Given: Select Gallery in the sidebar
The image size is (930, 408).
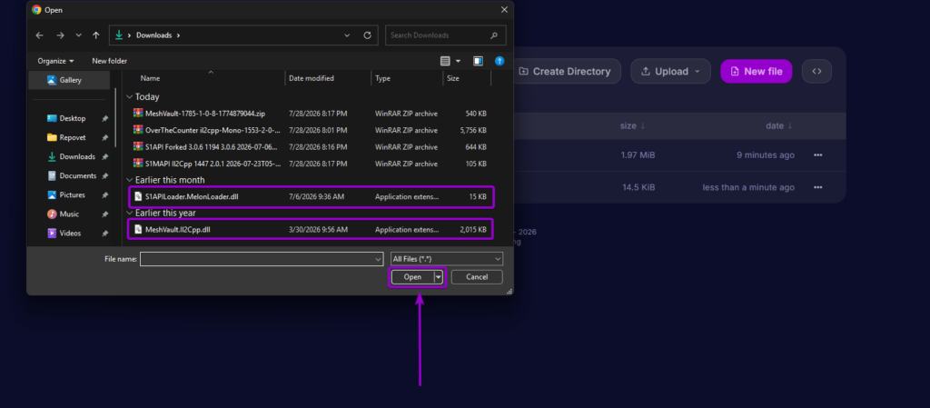Looking at the screenshot, I should pyautogui.click(x=69, y=80).
